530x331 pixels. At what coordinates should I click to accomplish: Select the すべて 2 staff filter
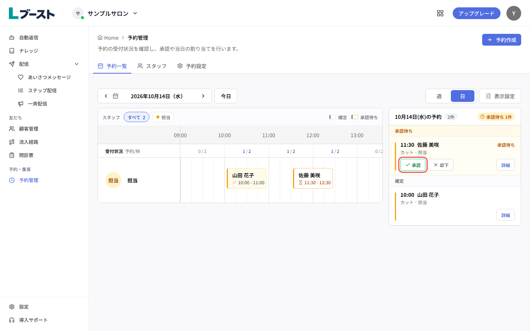pyautogui.click(x=137, y=117)
